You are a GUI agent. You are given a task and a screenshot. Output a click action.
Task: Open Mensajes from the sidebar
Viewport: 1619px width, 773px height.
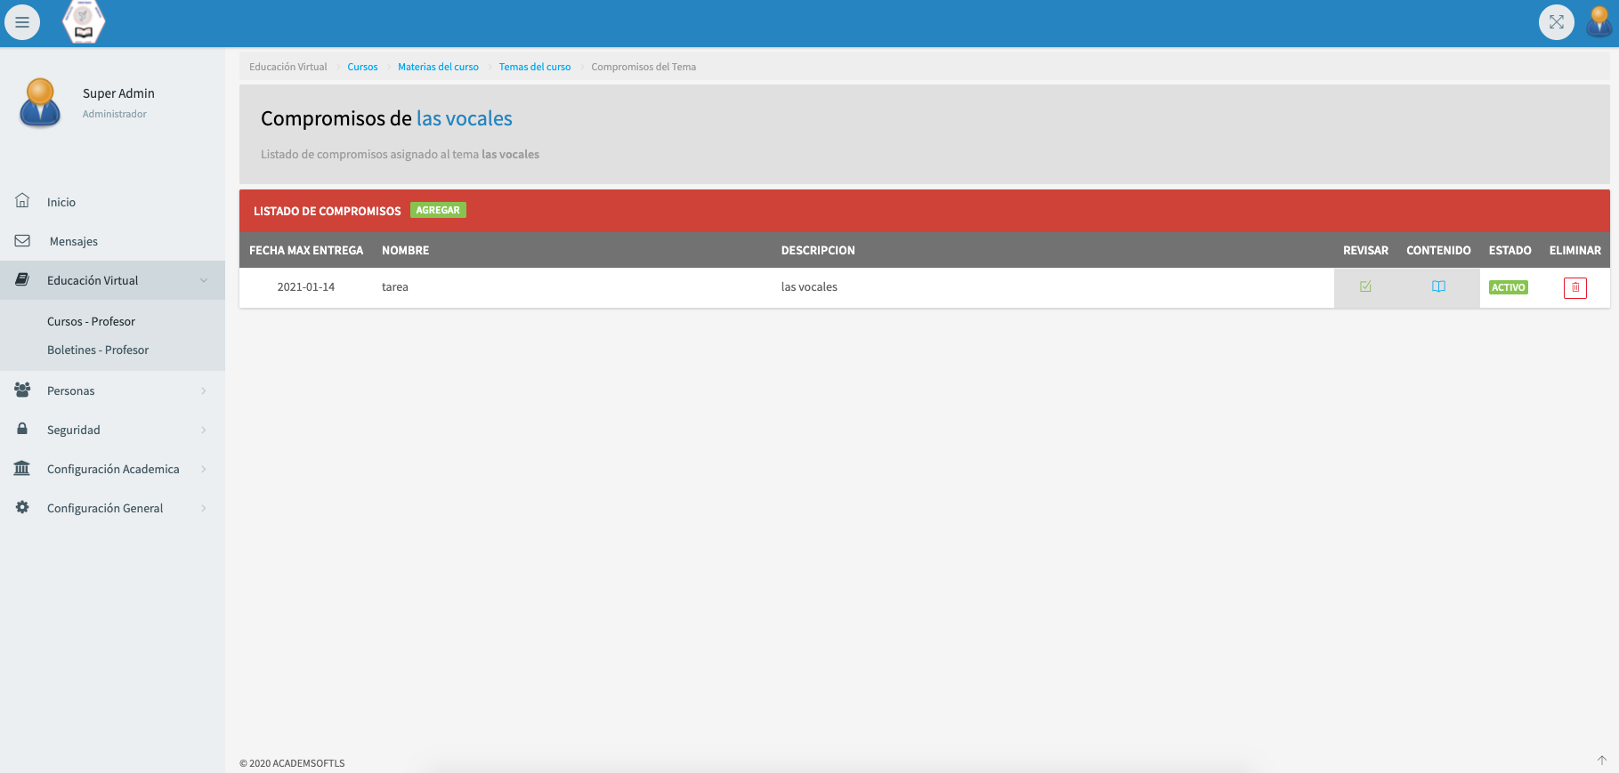[x=73, y=241]
